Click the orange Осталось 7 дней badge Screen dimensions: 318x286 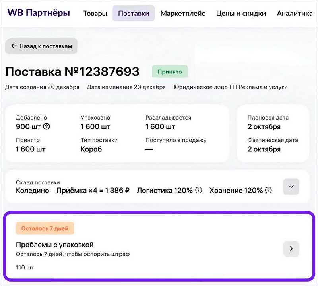click(45, 228)
